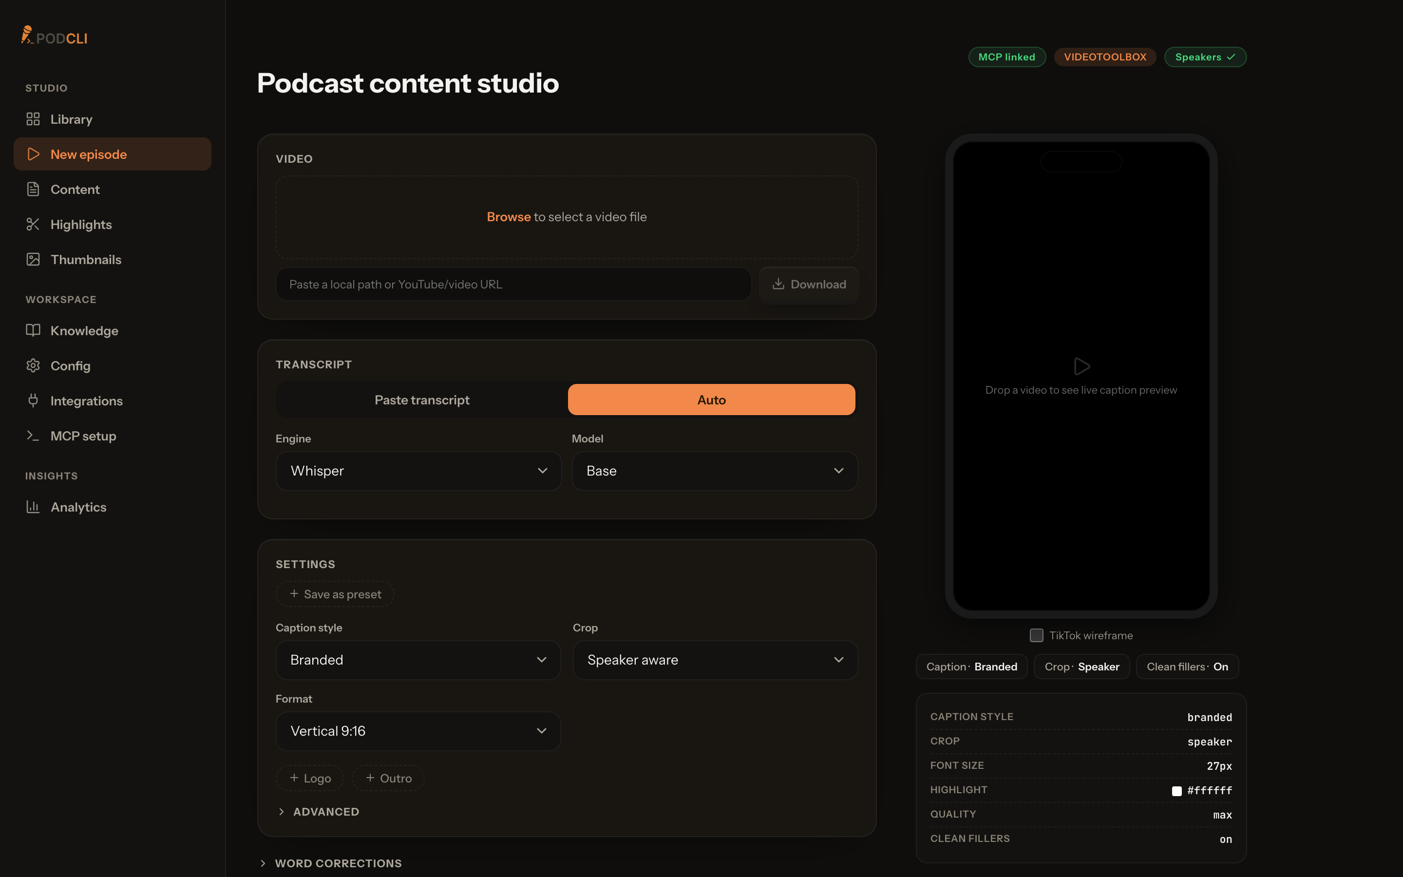Add a Logo to the episode
Image resolution: width=1403 pixels, height=877 pixels.
310,778
